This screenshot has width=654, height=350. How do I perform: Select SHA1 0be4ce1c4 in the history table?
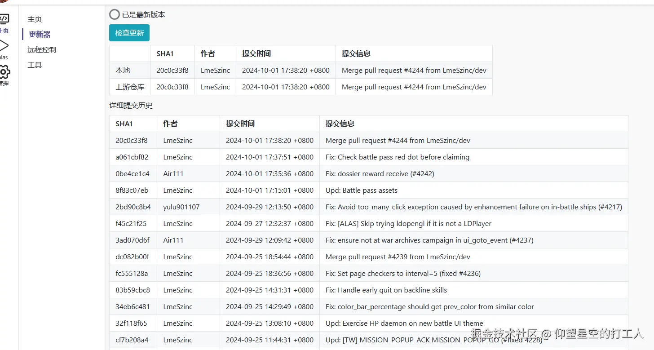point(133,173)
